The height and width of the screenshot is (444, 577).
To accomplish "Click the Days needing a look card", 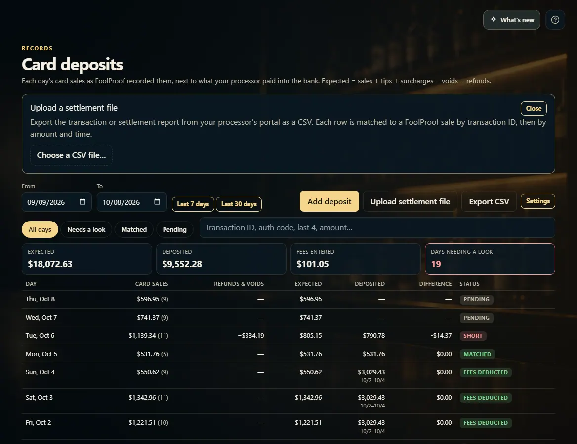I will 490,259.
